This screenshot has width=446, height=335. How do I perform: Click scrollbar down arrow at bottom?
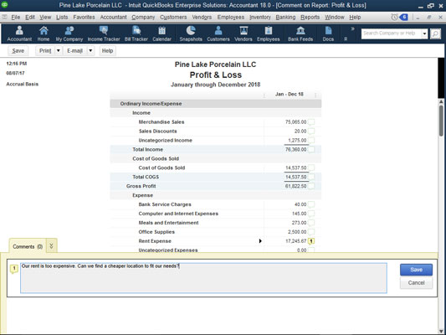tap(441, 332)
